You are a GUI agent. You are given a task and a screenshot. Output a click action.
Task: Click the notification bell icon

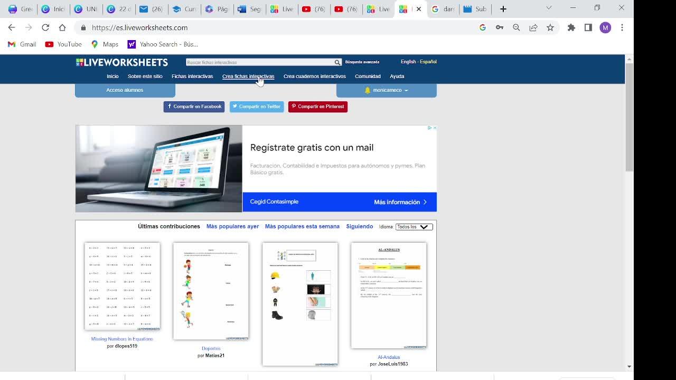pyautogui.click(x=368, y=90)
